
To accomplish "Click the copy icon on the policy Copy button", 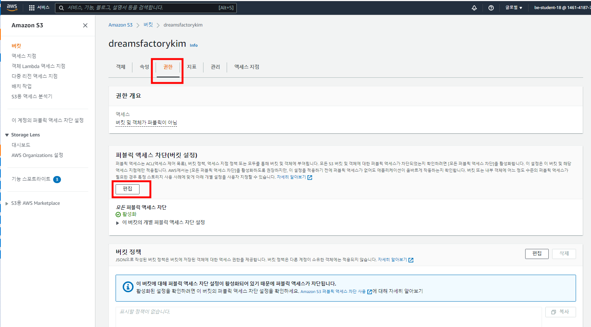I will (554, 312).
